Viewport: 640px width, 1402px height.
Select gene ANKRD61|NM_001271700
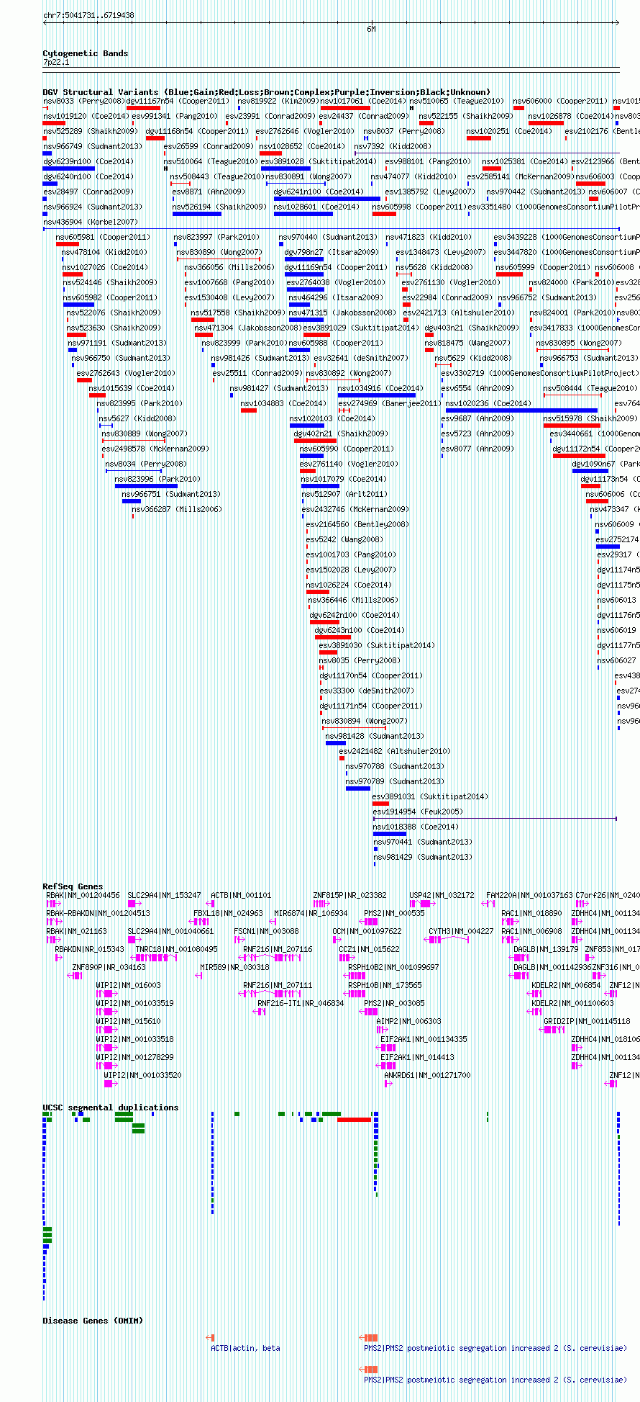coord(428,1075)
